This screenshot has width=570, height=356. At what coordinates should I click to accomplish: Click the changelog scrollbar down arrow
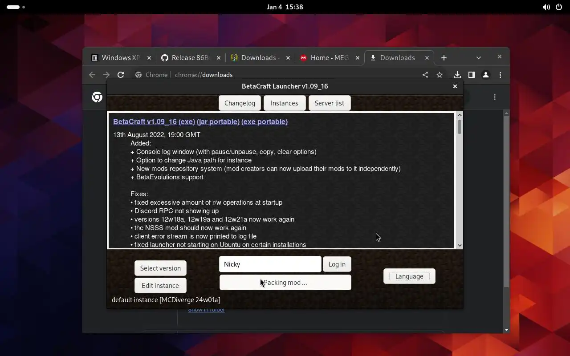point(460,245)
